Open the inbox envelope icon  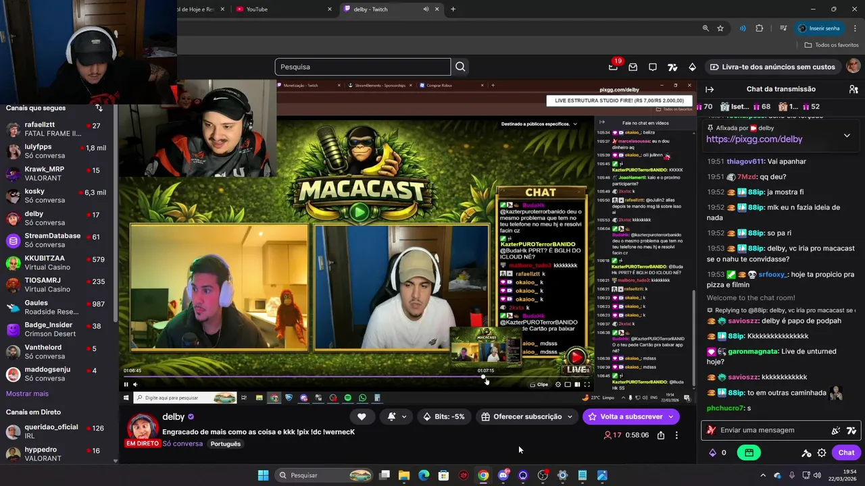pos(633,67)
